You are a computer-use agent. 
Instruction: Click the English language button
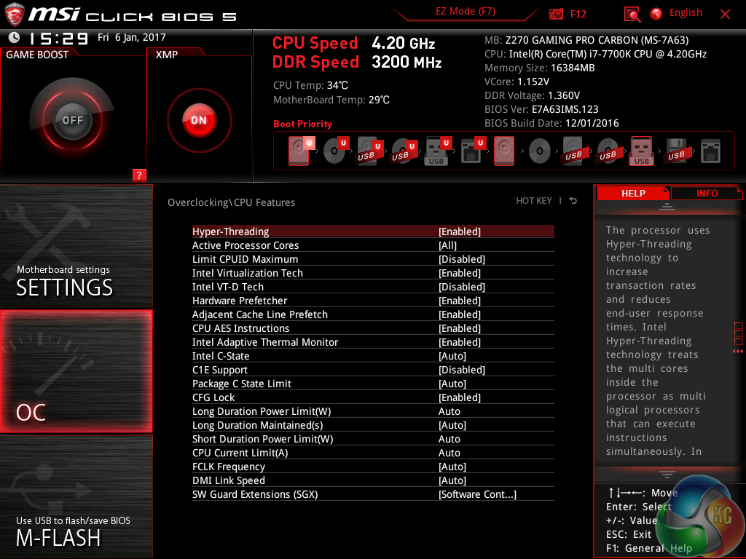(686, 13)
